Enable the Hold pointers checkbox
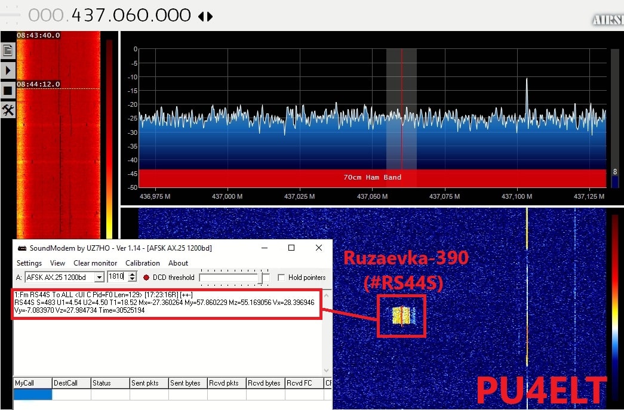 pyautogui.click(x=281, y=278)
